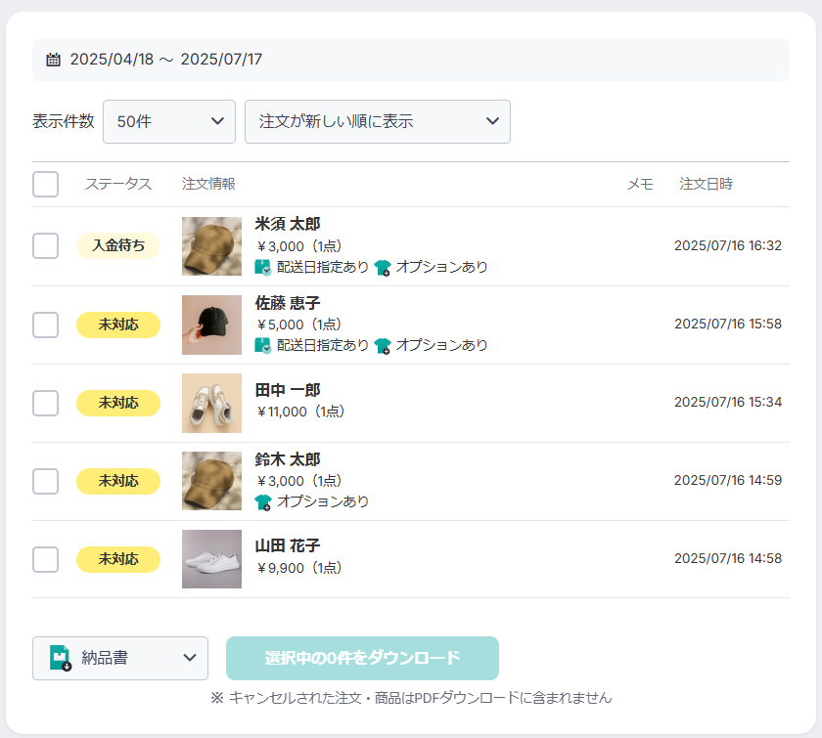Open the white shoes thumbnail for 山田 花子
822x738 pixels.
coord(211,559)
